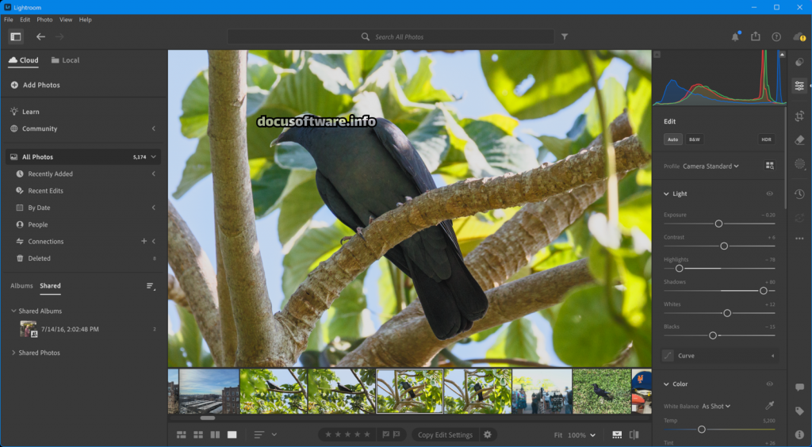Open the Camera Standard profile dropdown
This screenshot has width=812, height=447.
tap(710, 166)
